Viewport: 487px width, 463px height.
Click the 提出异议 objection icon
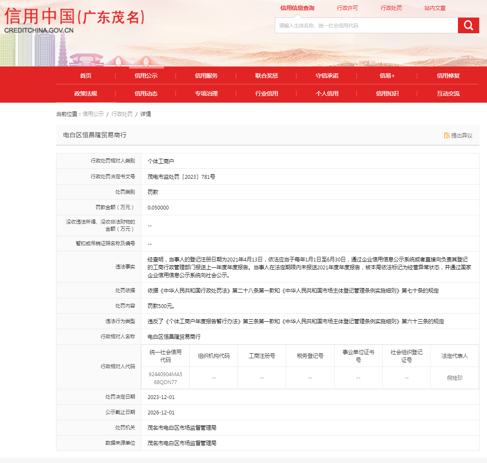447,135
